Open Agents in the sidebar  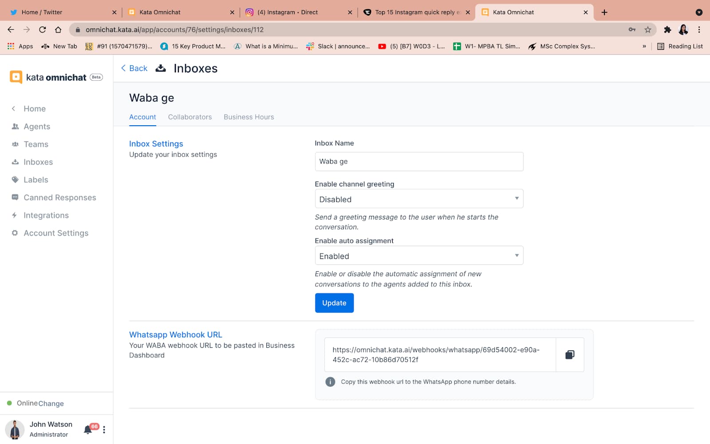37,127
